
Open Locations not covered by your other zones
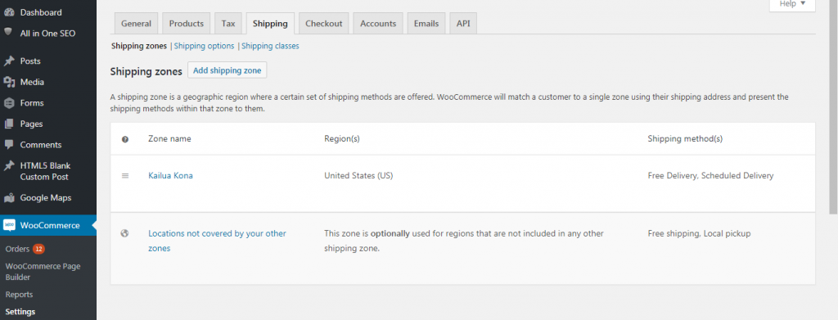[217, 241]
